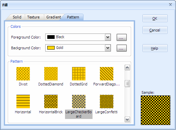
Task: Expand the Background Color dropdown arrow
Action: [108, 48]
